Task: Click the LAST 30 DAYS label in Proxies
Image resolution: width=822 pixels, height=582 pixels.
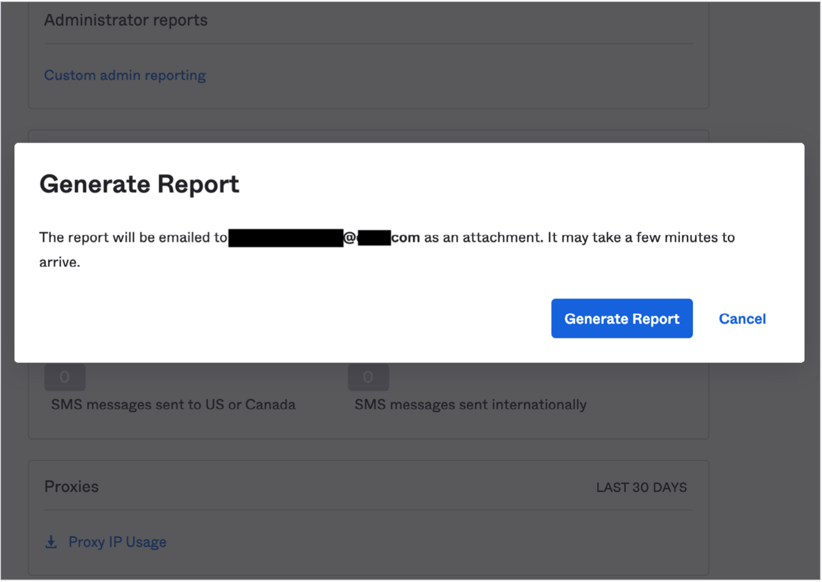Action: coord(641,487)
